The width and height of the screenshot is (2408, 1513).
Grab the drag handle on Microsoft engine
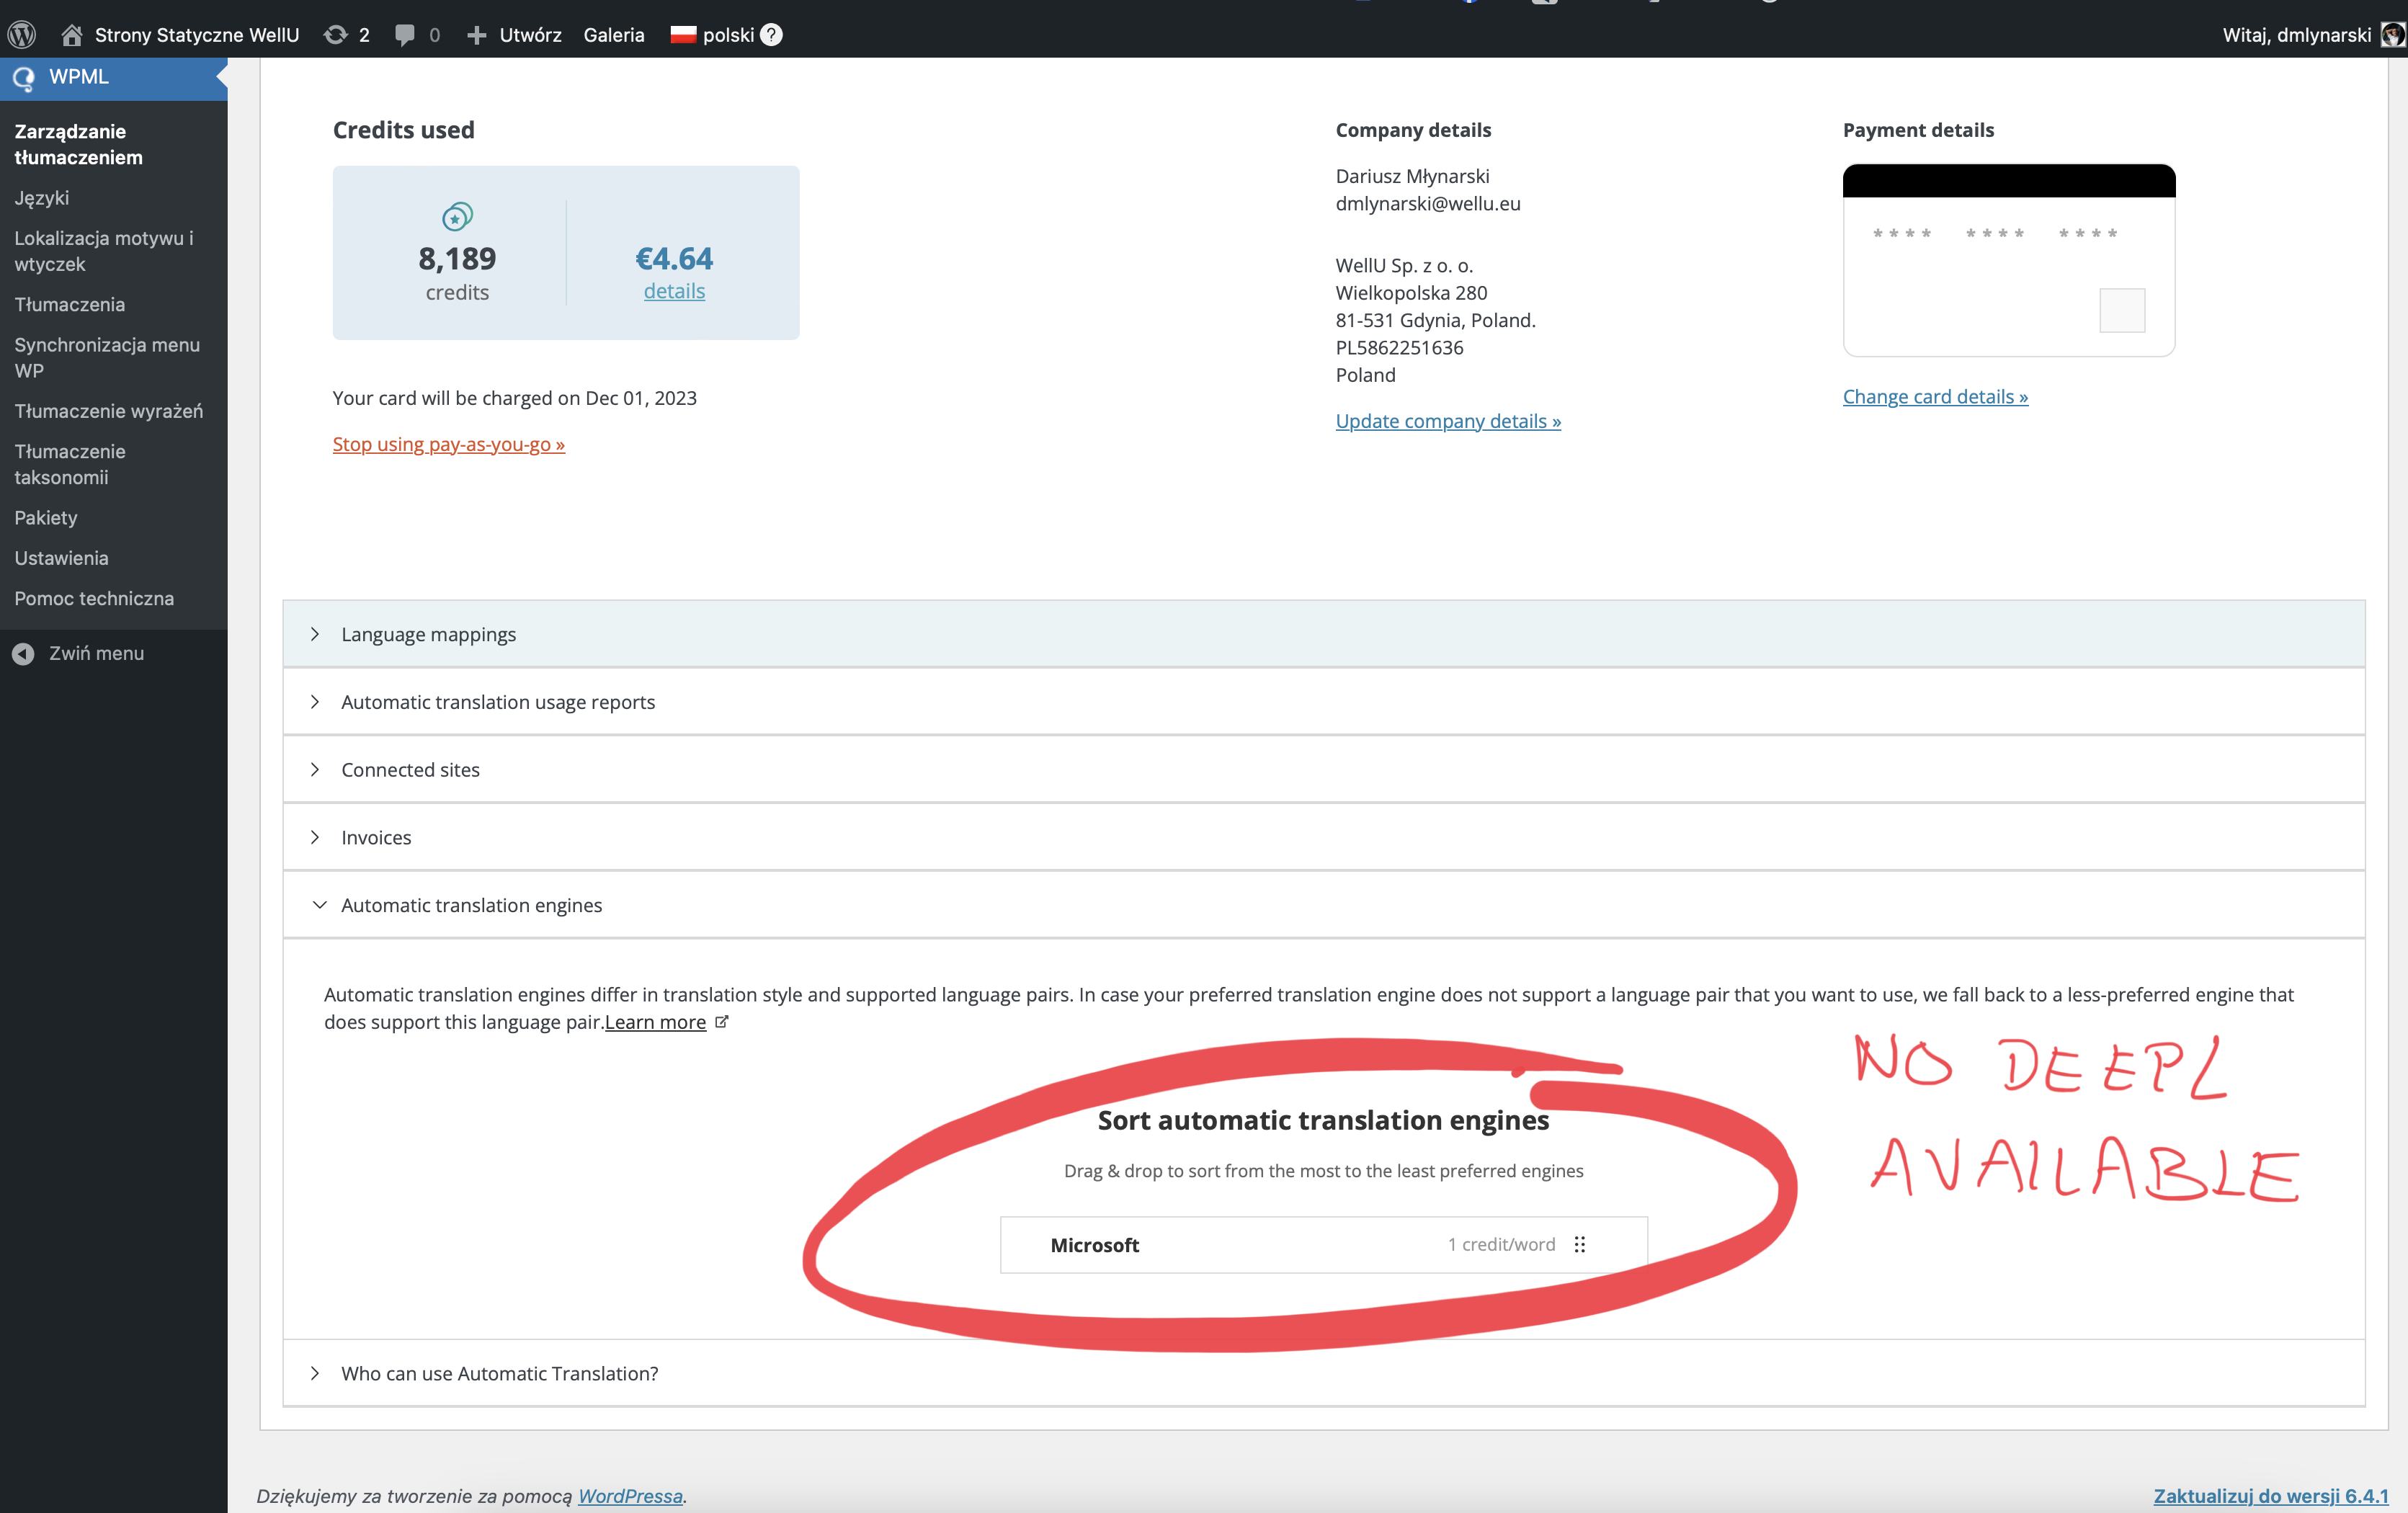click(1580, 1244)
